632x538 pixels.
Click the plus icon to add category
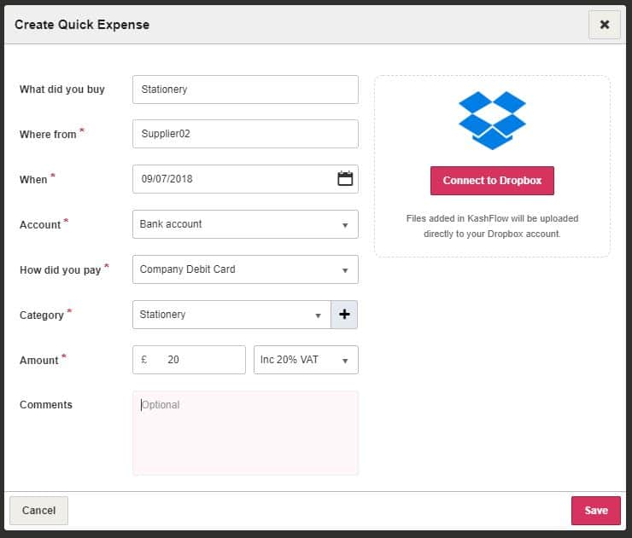344,315
